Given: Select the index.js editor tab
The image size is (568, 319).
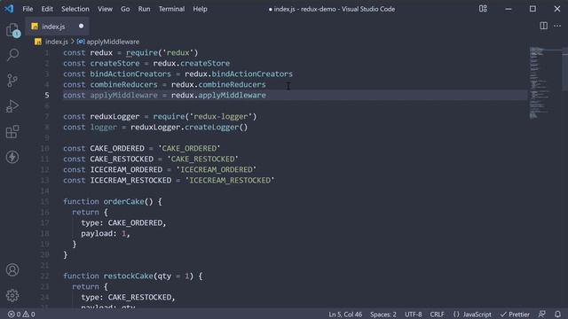Looking at the screenshot, I should (57, 27).
